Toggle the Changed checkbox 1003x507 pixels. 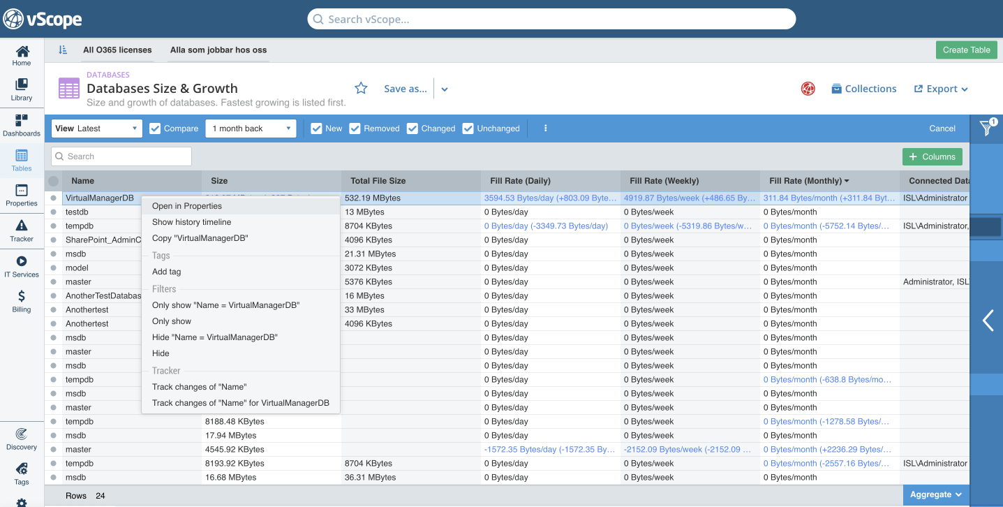[413, 128]
